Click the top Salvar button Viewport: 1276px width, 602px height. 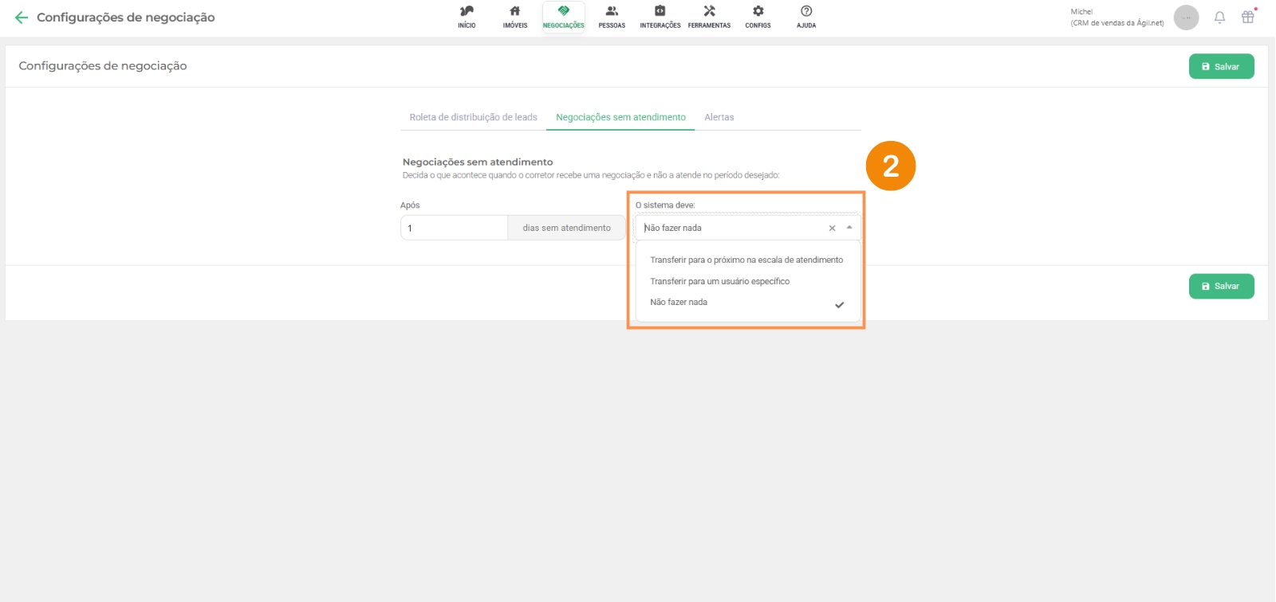pos(1221,67)
